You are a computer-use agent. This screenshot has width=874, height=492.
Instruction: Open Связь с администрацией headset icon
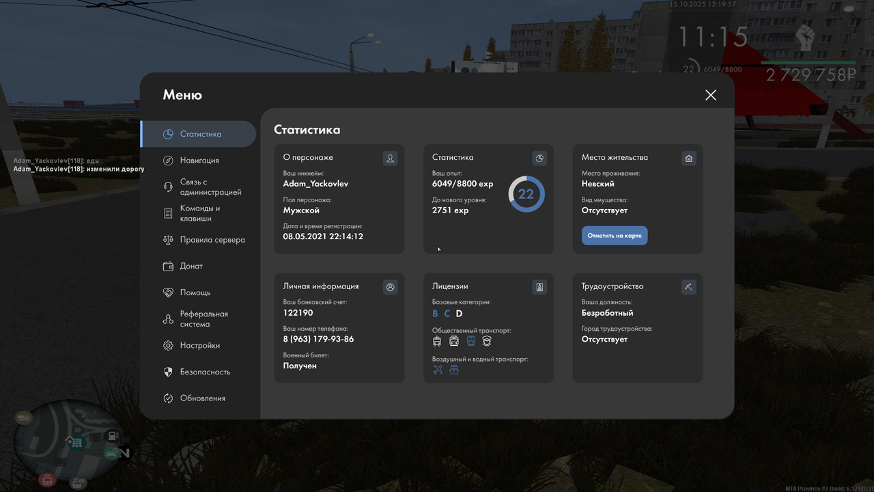pos(167,186)
